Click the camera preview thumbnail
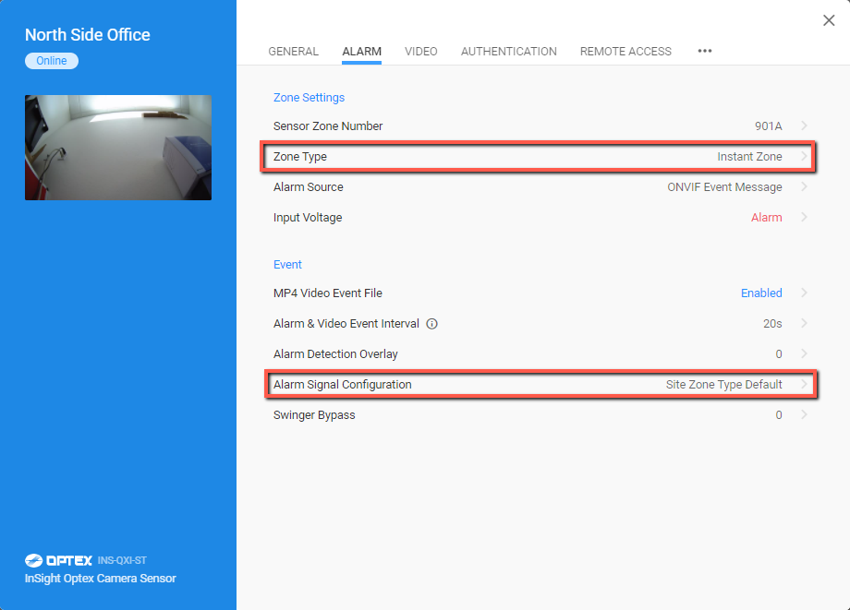Screen dimensions: 850x610 [x=118, y=148]
